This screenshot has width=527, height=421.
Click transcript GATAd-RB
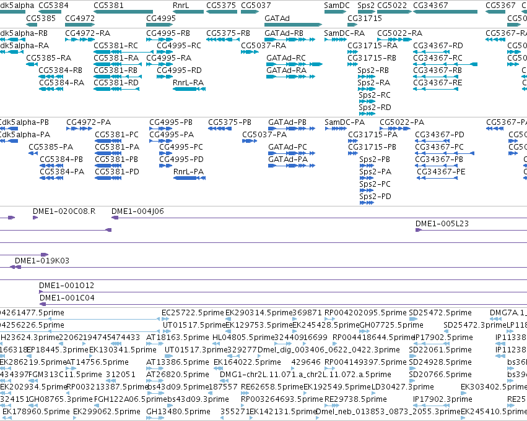(290, 40)
